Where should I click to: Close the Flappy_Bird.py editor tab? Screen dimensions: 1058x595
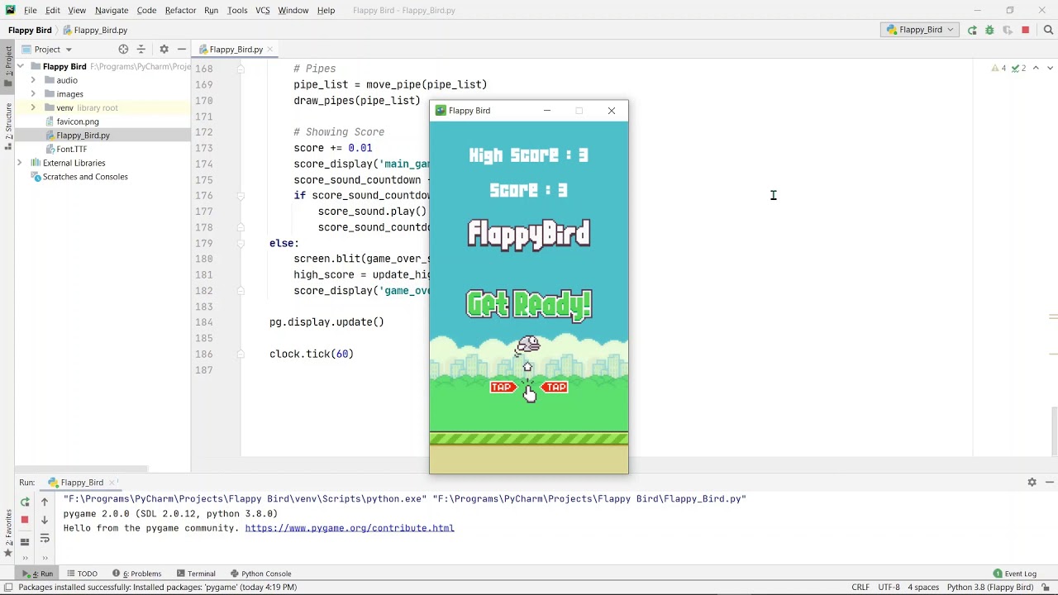click(269, 50)
